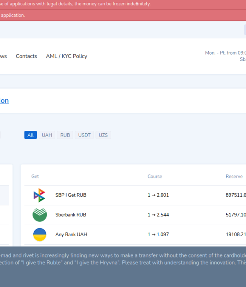Click the green Sberbank logo icon

point(39,215)
